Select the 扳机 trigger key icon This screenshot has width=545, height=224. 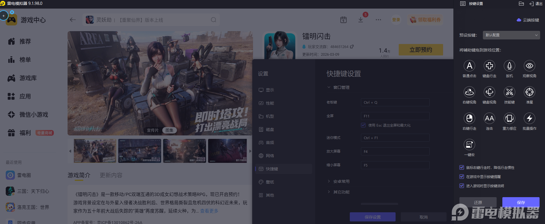509,66
